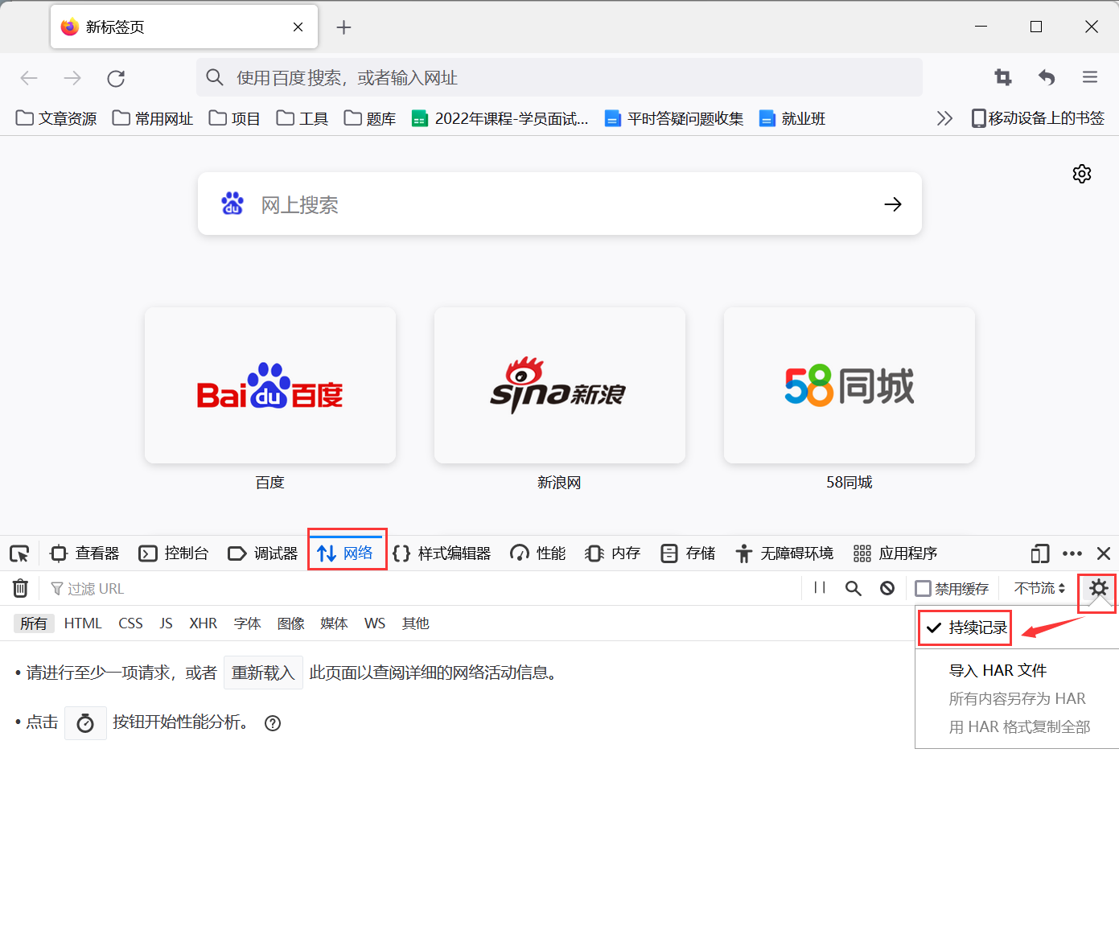Open the 不节流 throttling dropdown
Viewport: 1119px width, 934px height.
[x=1039, y=588]
